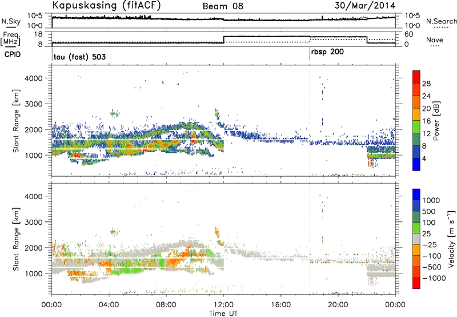457x317 pixels.
Task: Click the dashed 18:00 CPID marker in power panel
Action: click(x=310, y=121)
